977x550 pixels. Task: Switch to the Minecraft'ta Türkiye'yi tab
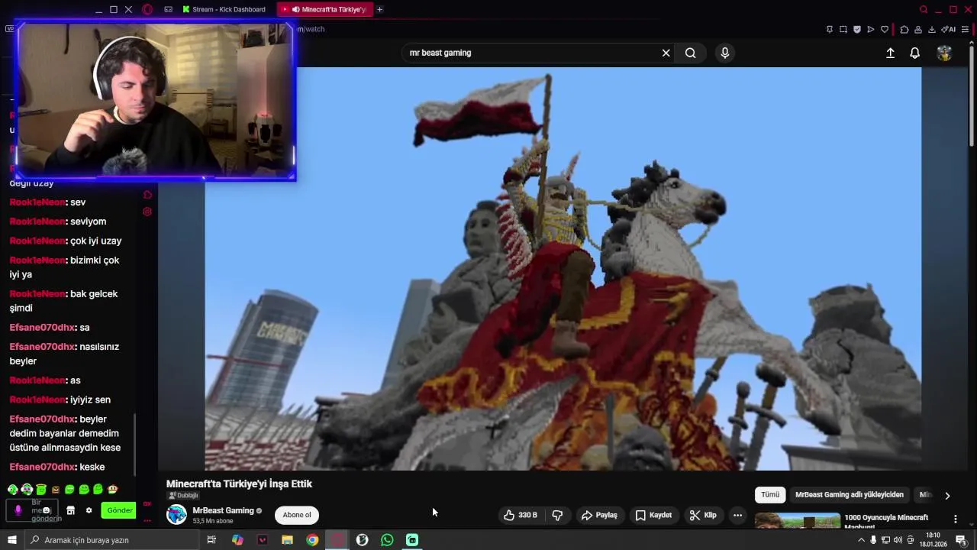[x=325, y=9]
